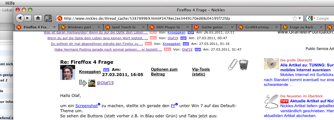Click Knoeppken's profile photo in the post
Screen dimensions: 334x120
click(68, 72)
